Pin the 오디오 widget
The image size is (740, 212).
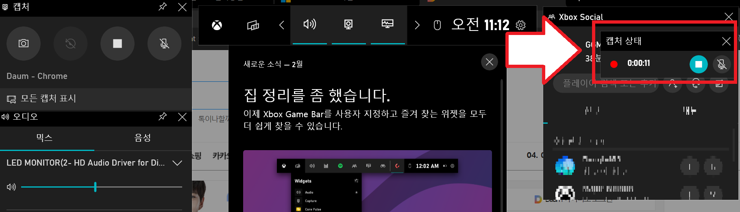point(163,117)
